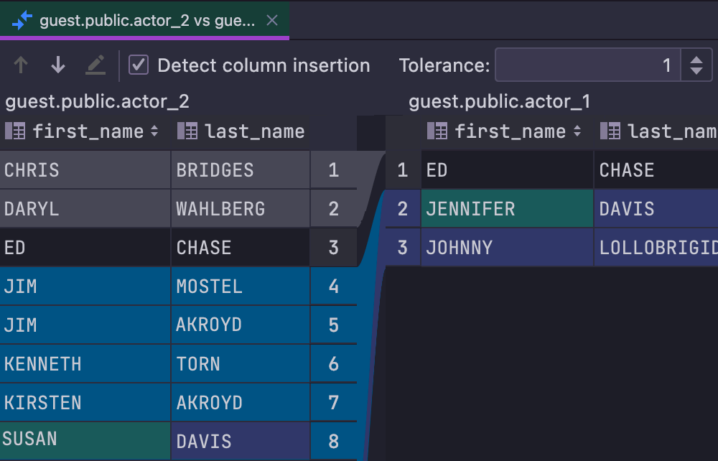Sort left table by first_name arrows
Screen dimensions: 718x461
coord(154,131)
